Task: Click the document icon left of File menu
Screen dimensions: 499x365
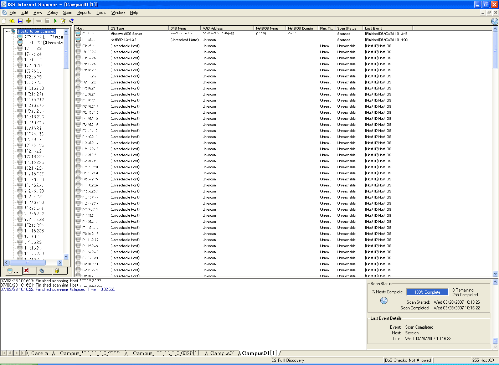Action: [x=4, y=12]
